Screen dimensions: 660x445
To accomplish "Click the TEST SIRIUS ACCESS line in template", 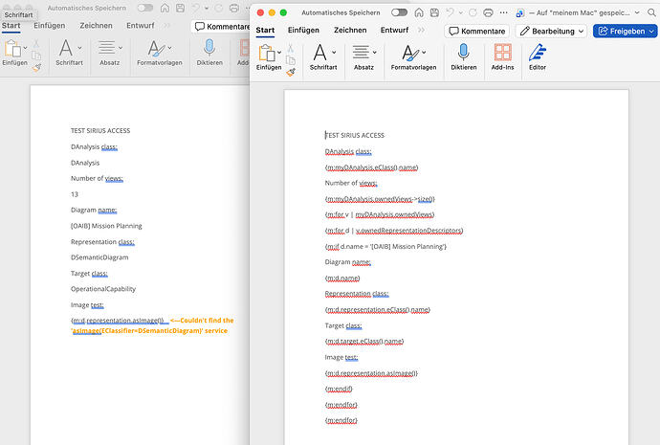I will [x=355, y=135].
